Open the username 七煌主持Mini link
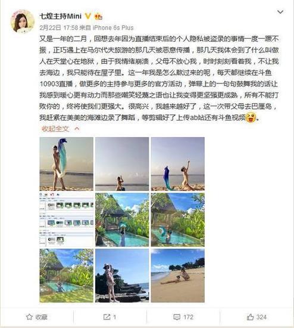 61,16
